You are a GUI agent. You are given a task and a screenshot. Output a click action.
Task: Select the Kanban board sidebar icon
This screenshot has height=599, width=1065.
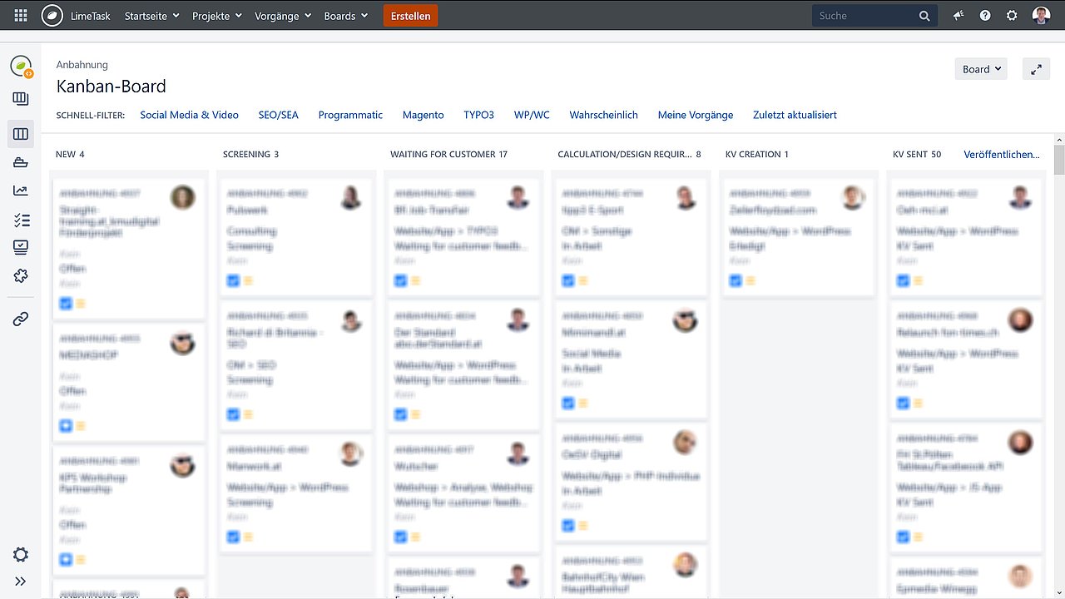[21, 134]
